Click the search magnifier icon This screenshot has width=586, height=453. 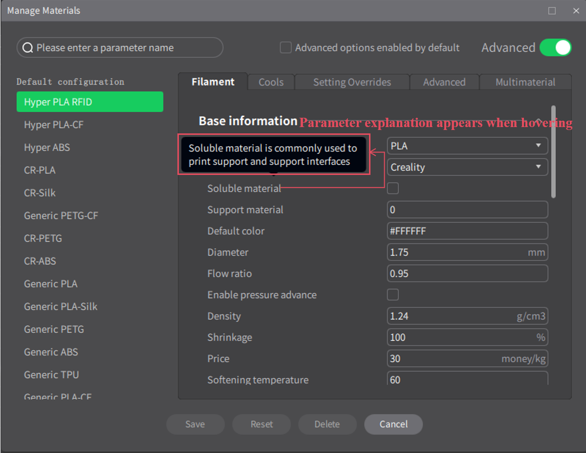28,48
